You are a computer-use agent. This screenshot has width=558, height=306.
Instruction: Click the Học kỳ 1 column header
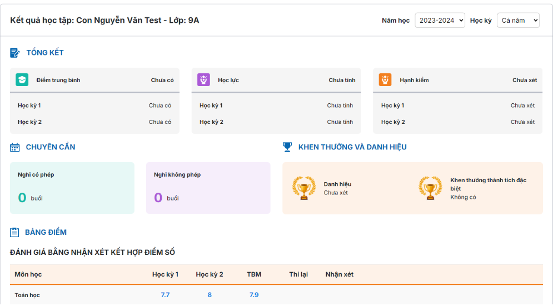tap(165, 274)
